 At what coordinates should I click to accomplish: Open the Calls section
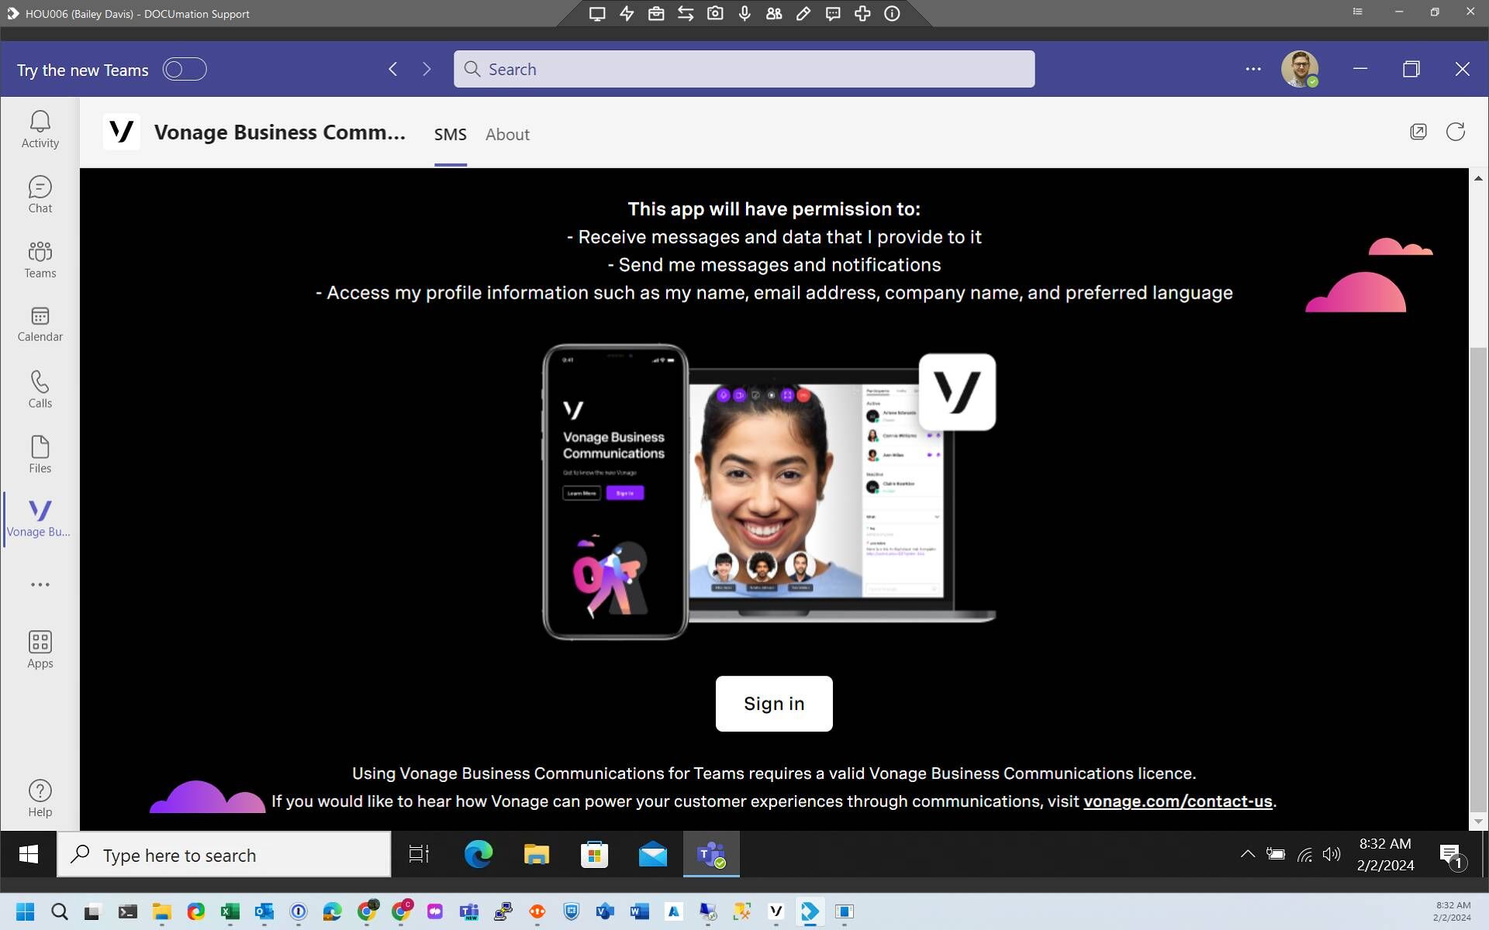[x=40, y=389]
